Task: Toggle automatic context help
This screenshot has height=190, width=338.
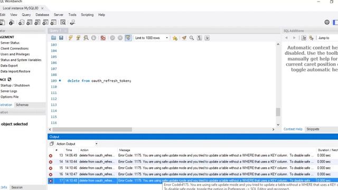Action: (311, 38)
